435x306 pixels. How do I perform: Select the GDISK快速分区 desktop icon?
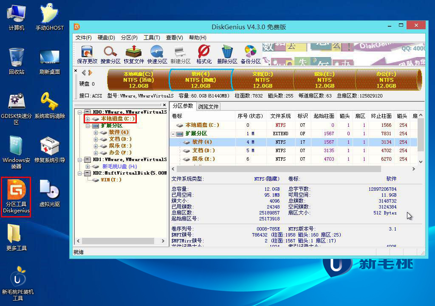[17, 109]
